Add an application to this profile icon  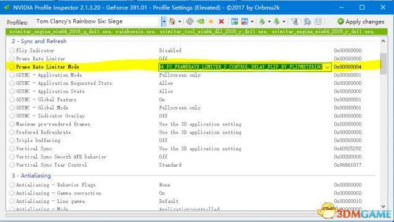click(x=235, y=22)
